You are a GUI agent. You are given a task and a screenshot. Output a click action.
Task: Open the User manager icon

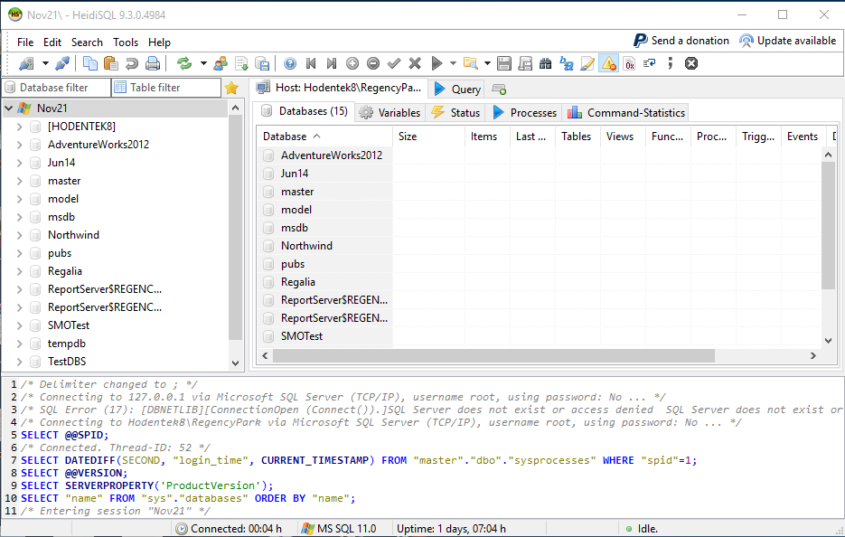(x=219, y=63)
